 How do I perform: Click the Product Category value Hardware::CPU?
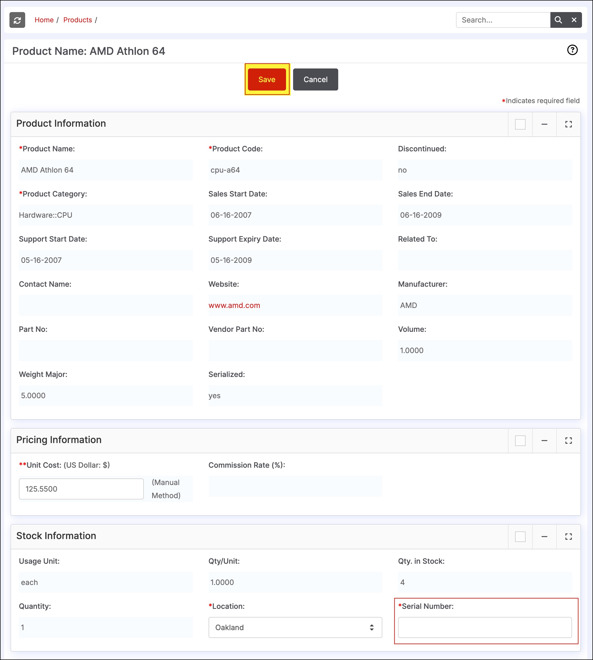coord(46,215)
